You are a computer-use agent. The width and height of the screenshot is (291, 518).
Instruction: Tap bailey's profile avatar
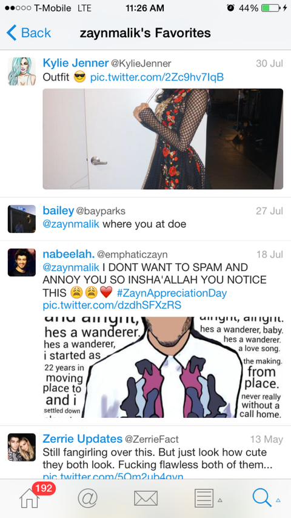[x=22, y=219]
